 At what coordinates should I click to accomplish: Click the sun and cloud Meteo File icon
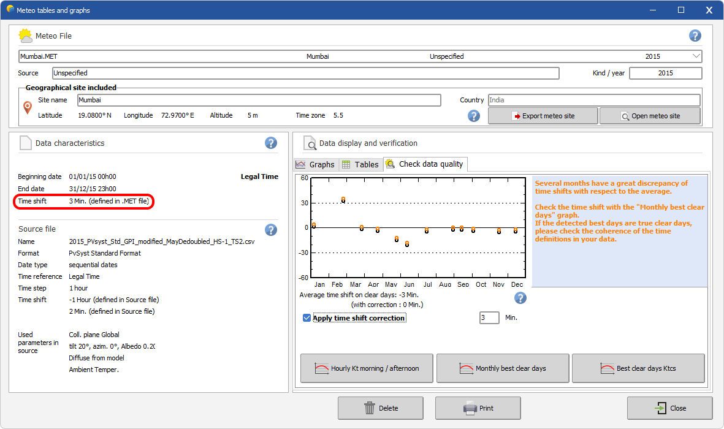click(x=25, y=36)
